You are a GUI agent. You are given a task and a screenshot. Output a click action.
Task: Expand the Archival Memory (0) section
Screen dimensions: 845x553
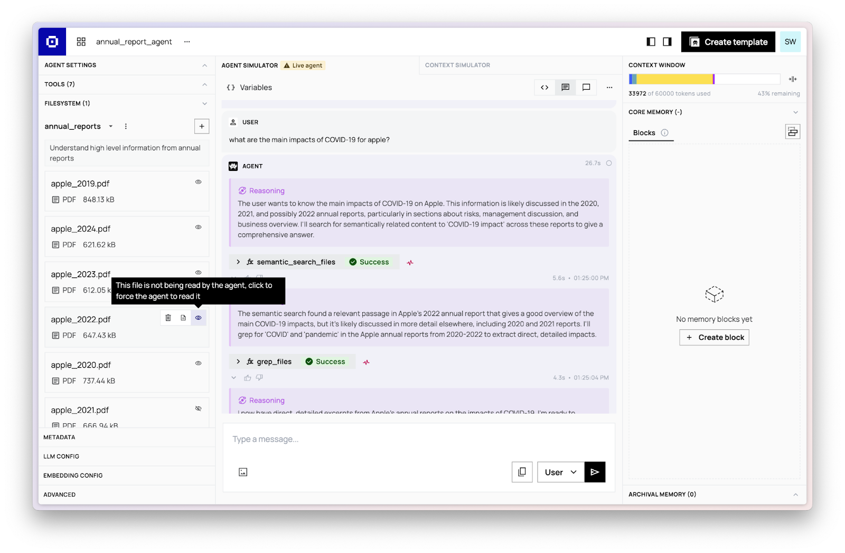[714, 494]
